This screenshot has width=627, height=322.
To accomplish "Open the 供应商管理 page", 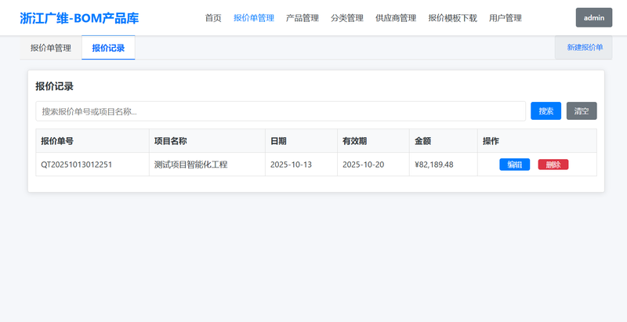I will tap(396, 18).
